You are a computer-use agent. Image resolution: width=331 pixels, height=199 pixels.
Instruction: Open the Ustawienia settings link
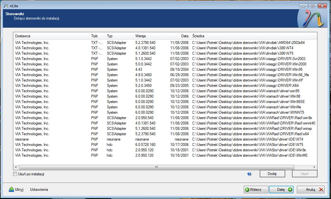coord(39,190)
